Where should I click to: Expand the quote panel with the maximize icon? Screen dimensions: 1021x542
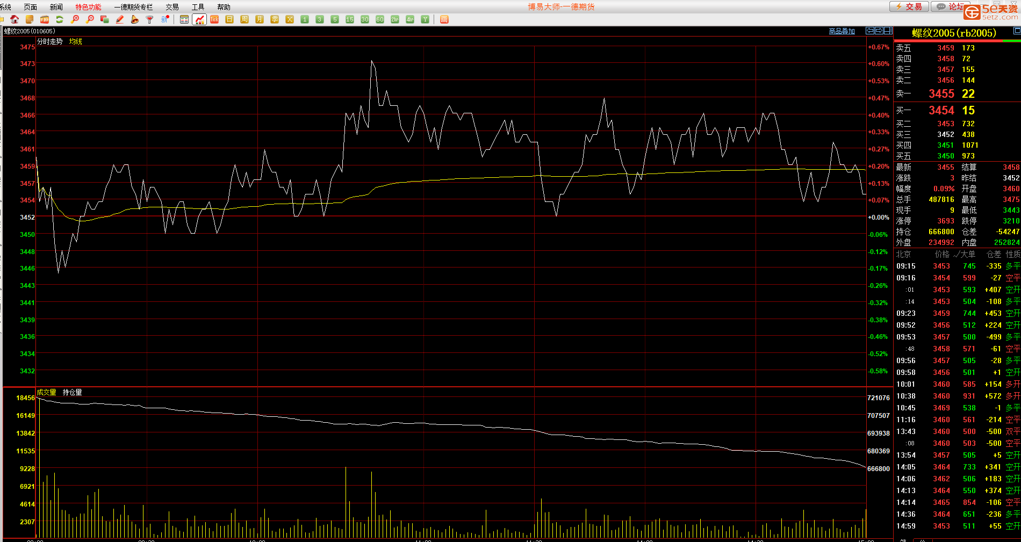1017,31
